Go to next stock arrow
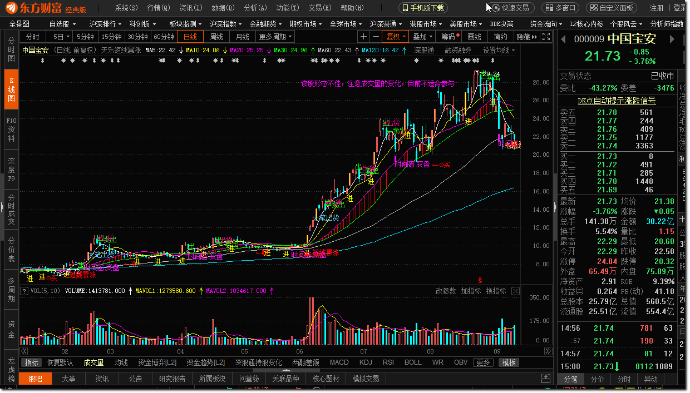 (x=672, y=39)
